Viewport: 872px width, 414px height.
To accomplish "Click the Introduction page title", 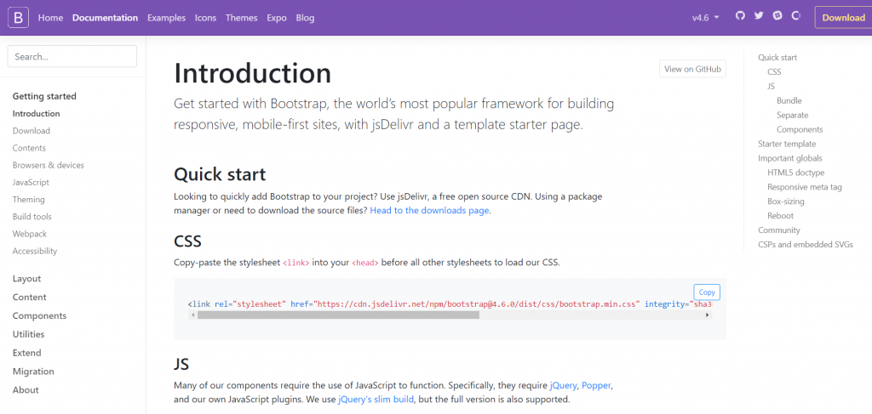I will click(x=252, y=73).
